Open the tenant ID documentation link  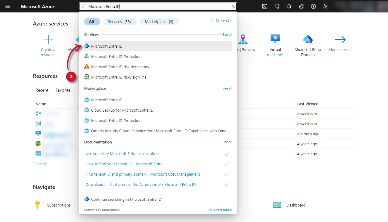click(124, 164)
